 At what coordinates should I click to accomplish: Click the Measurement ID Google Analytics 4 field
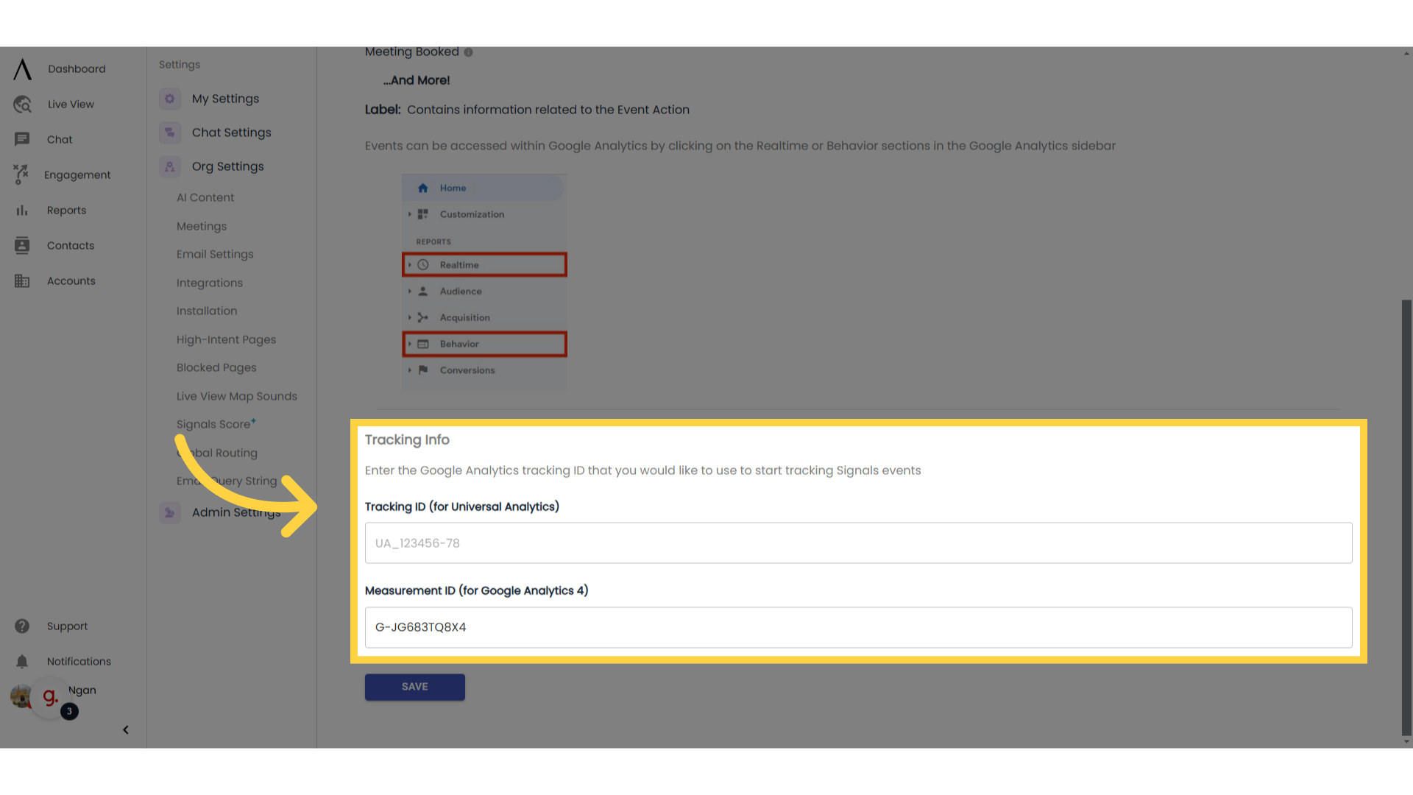pyautogui.click(x=858, y=628)
